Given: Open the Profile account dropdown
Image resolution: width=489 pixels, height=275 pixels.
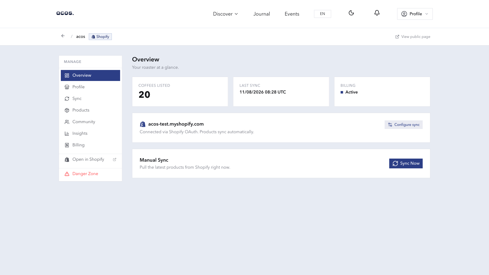Looking at the screenshot, I should pos(415,14).
